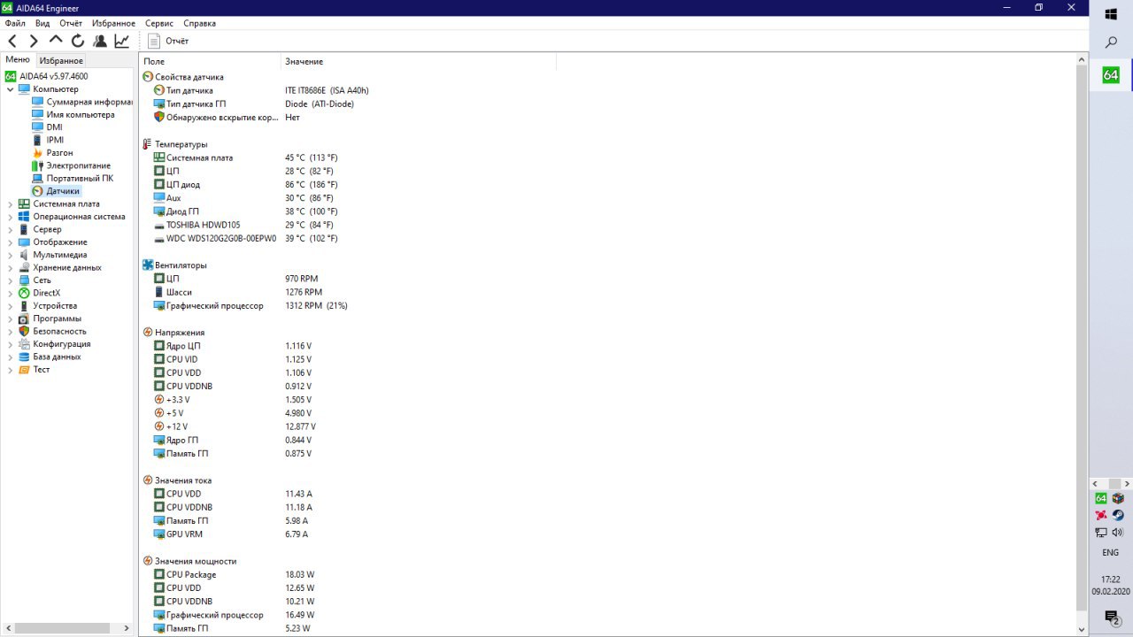
Task: Click the AIDA64 taskbar icon
Action: pos(1111,75)
